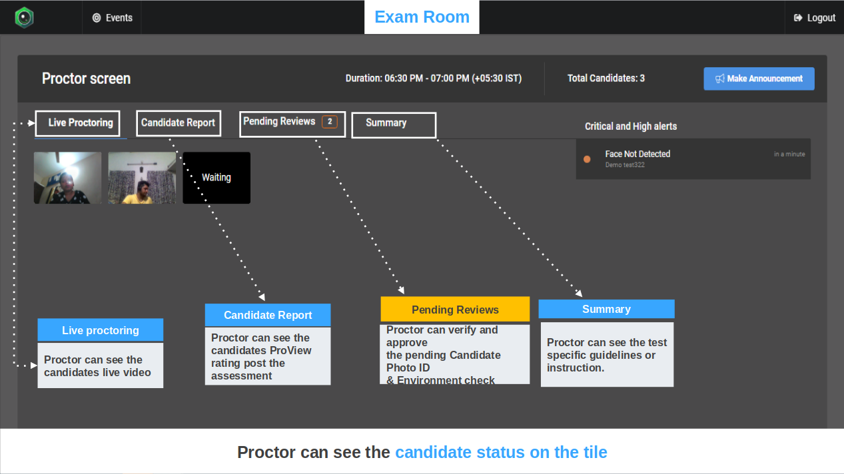The height and width of the screenshot is (474, 844).
Task: Click the Duration 06:30 PM - 07:00 PM text
Action: (434, 79)
